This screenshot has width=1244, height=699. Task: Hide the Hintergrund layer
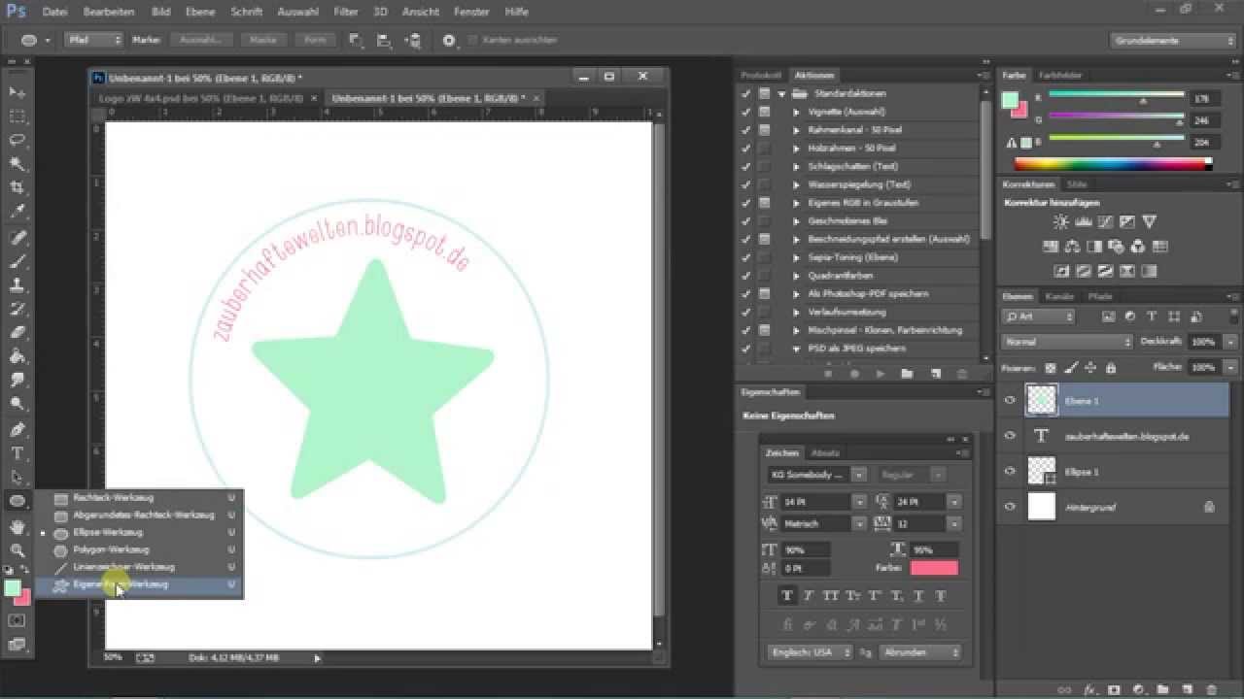(x=1010, y=506)
